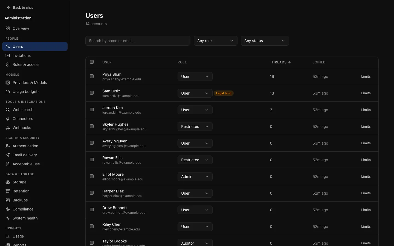Click the Storage icon in sidebar
The height and width of the screenshot is (246, 394).
[x=8, y=182]
